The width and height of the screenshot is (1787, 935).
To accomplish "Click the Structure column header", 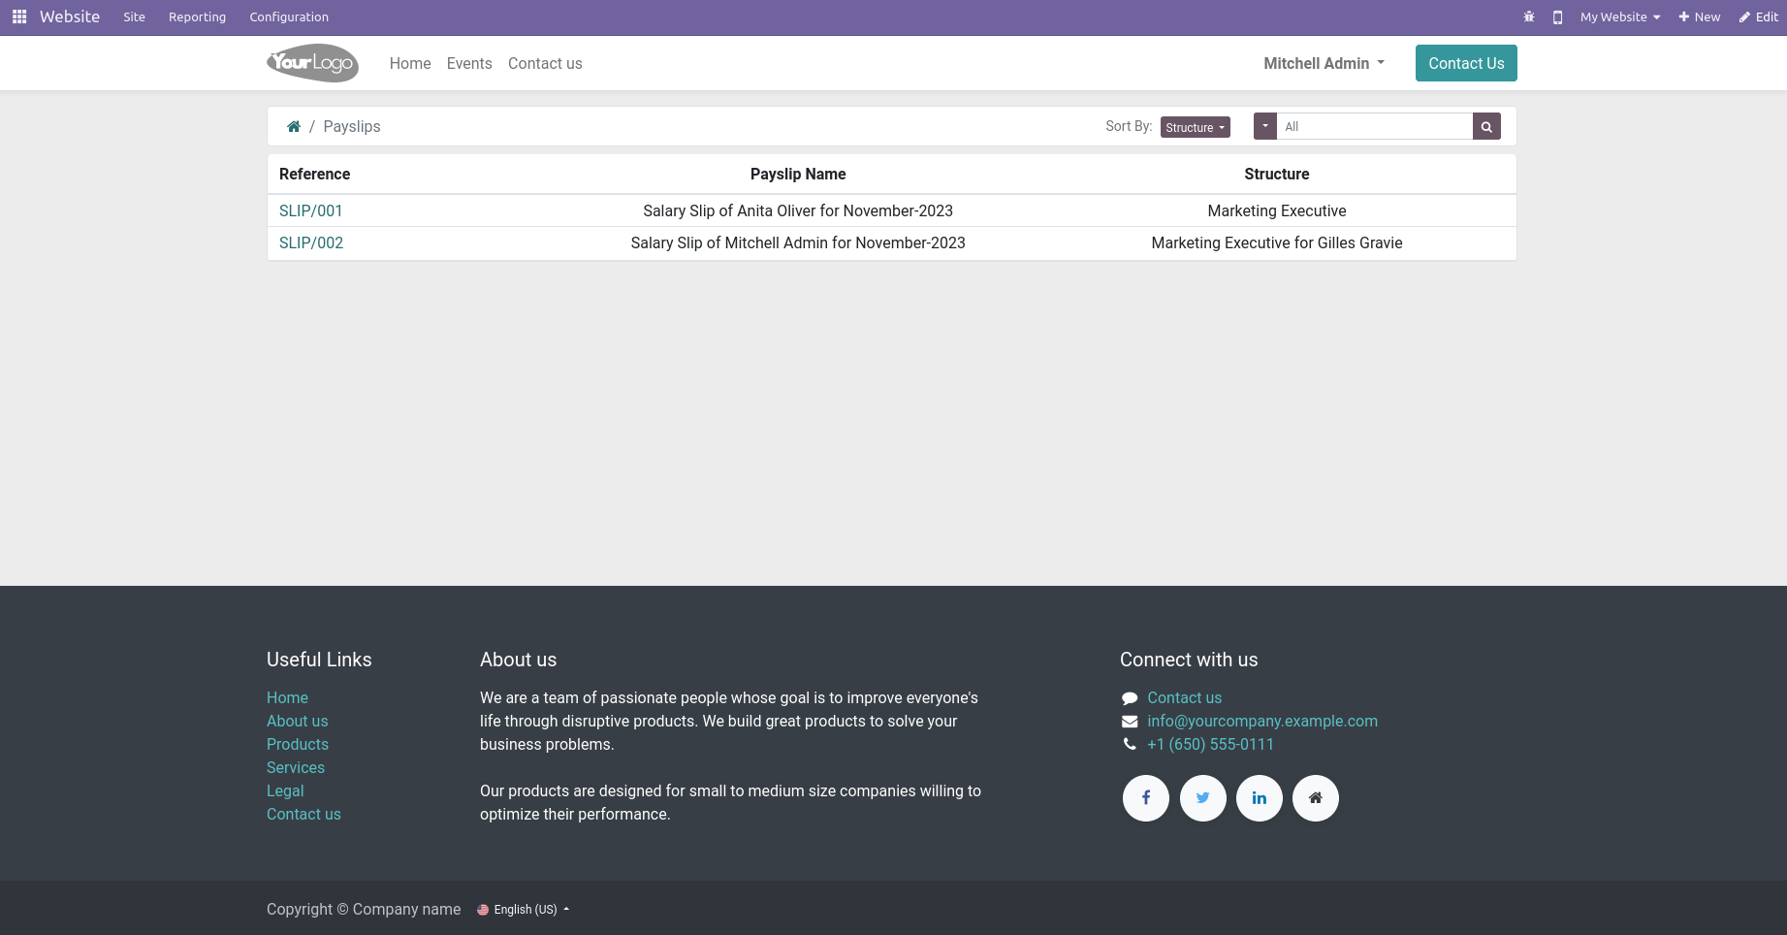I will coord(1277,174).
